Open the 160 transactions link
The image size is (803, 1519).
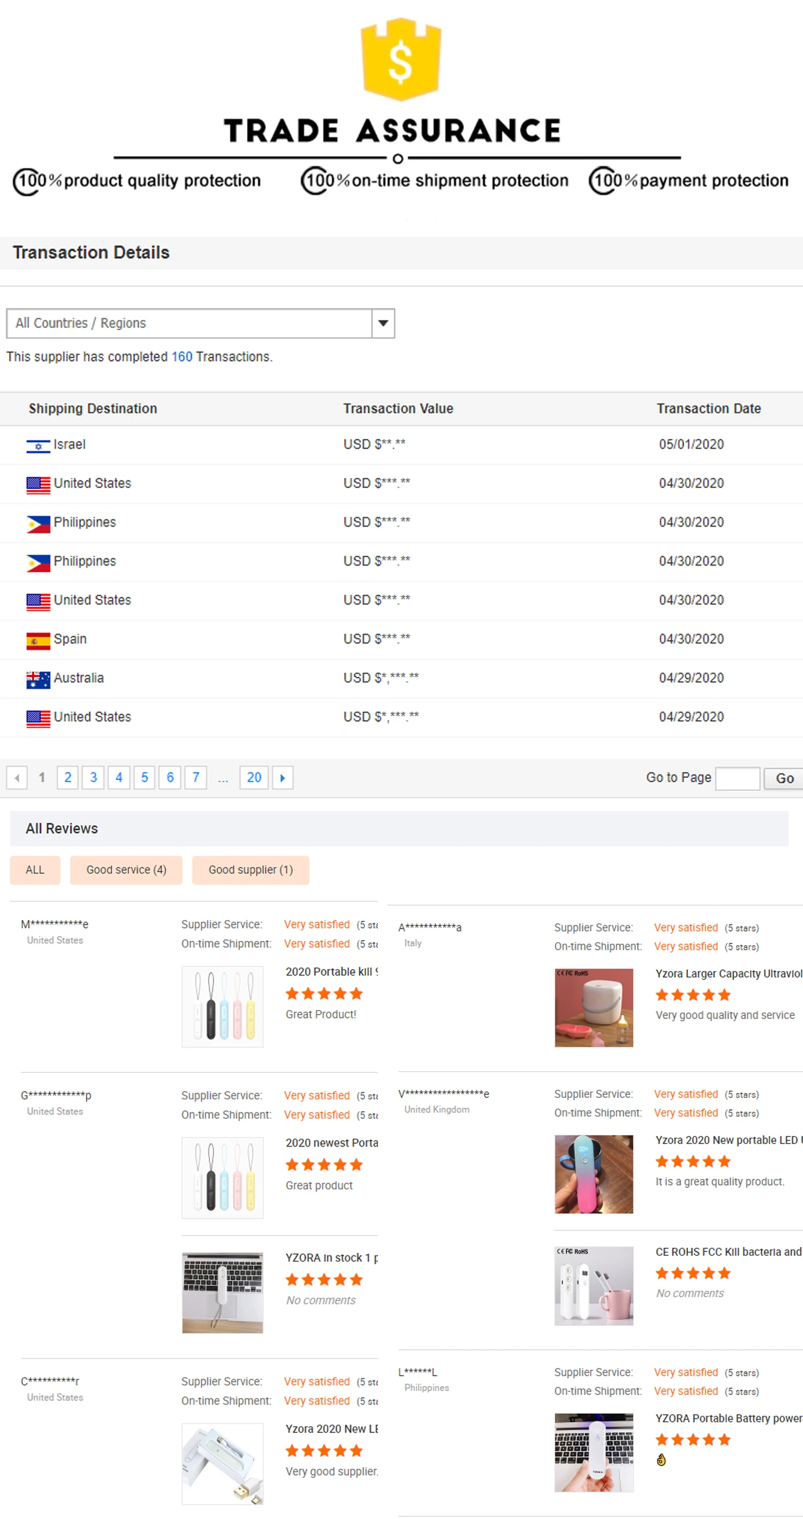point(181,357)
